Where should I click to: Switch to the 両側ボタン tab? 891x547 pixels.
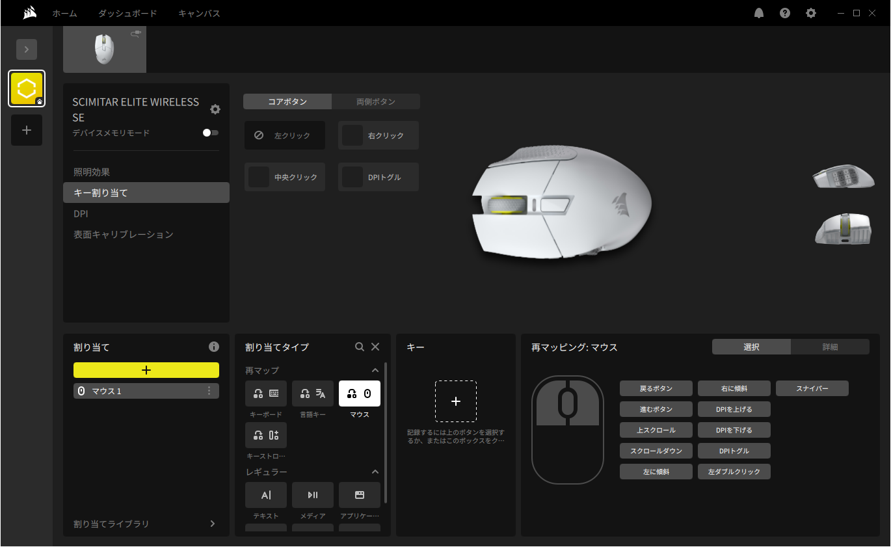tap(376, 101)
